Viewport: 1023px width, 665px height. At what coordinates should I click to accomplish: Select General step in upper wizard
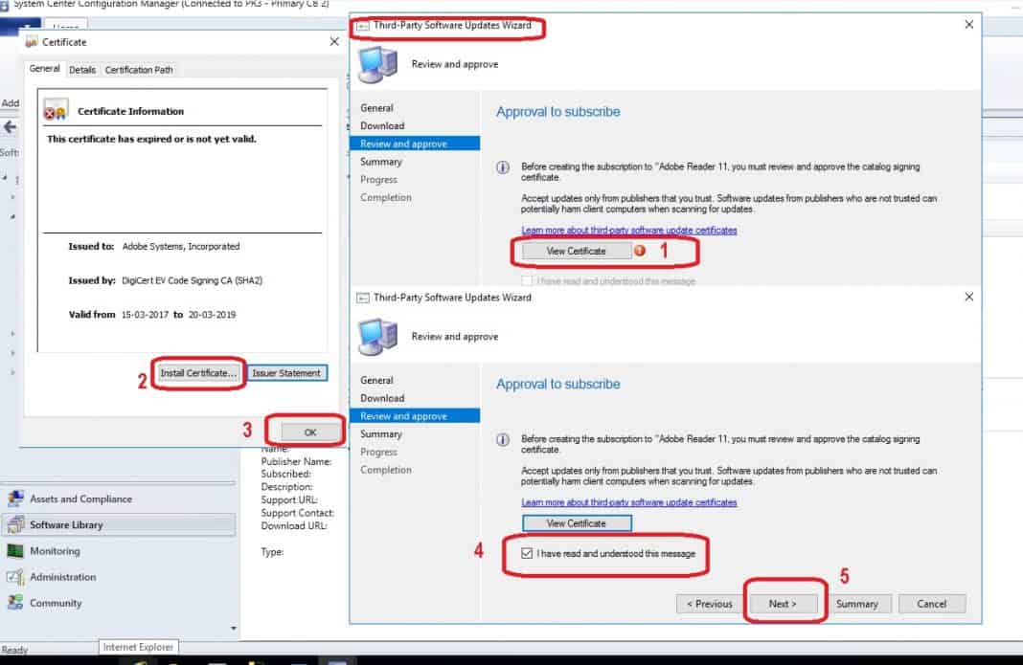(x=376, y=108)
